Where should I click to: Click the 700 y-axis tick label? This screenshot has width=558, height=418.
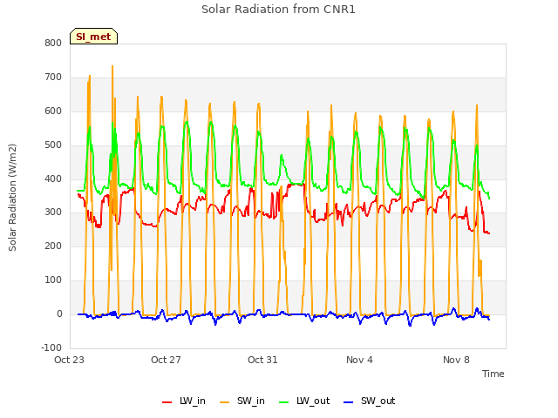pyautogui.click(x=53, y=78)
